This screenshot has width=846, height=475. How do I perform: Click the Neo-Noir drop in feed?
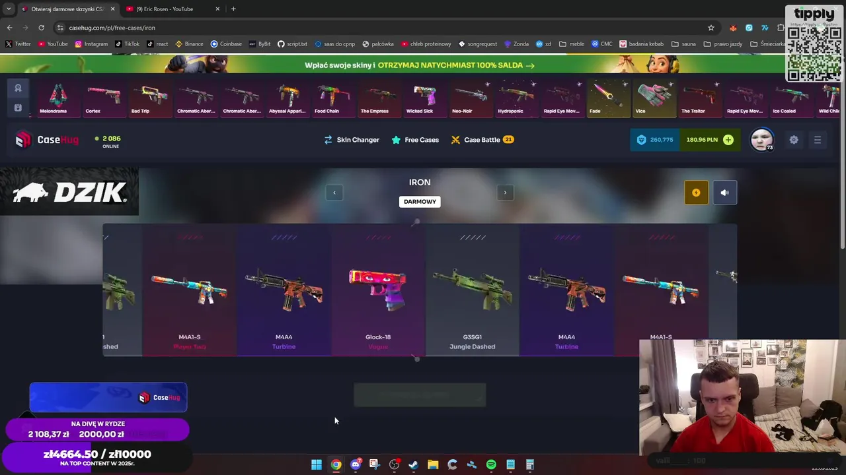tap(470, 98)
